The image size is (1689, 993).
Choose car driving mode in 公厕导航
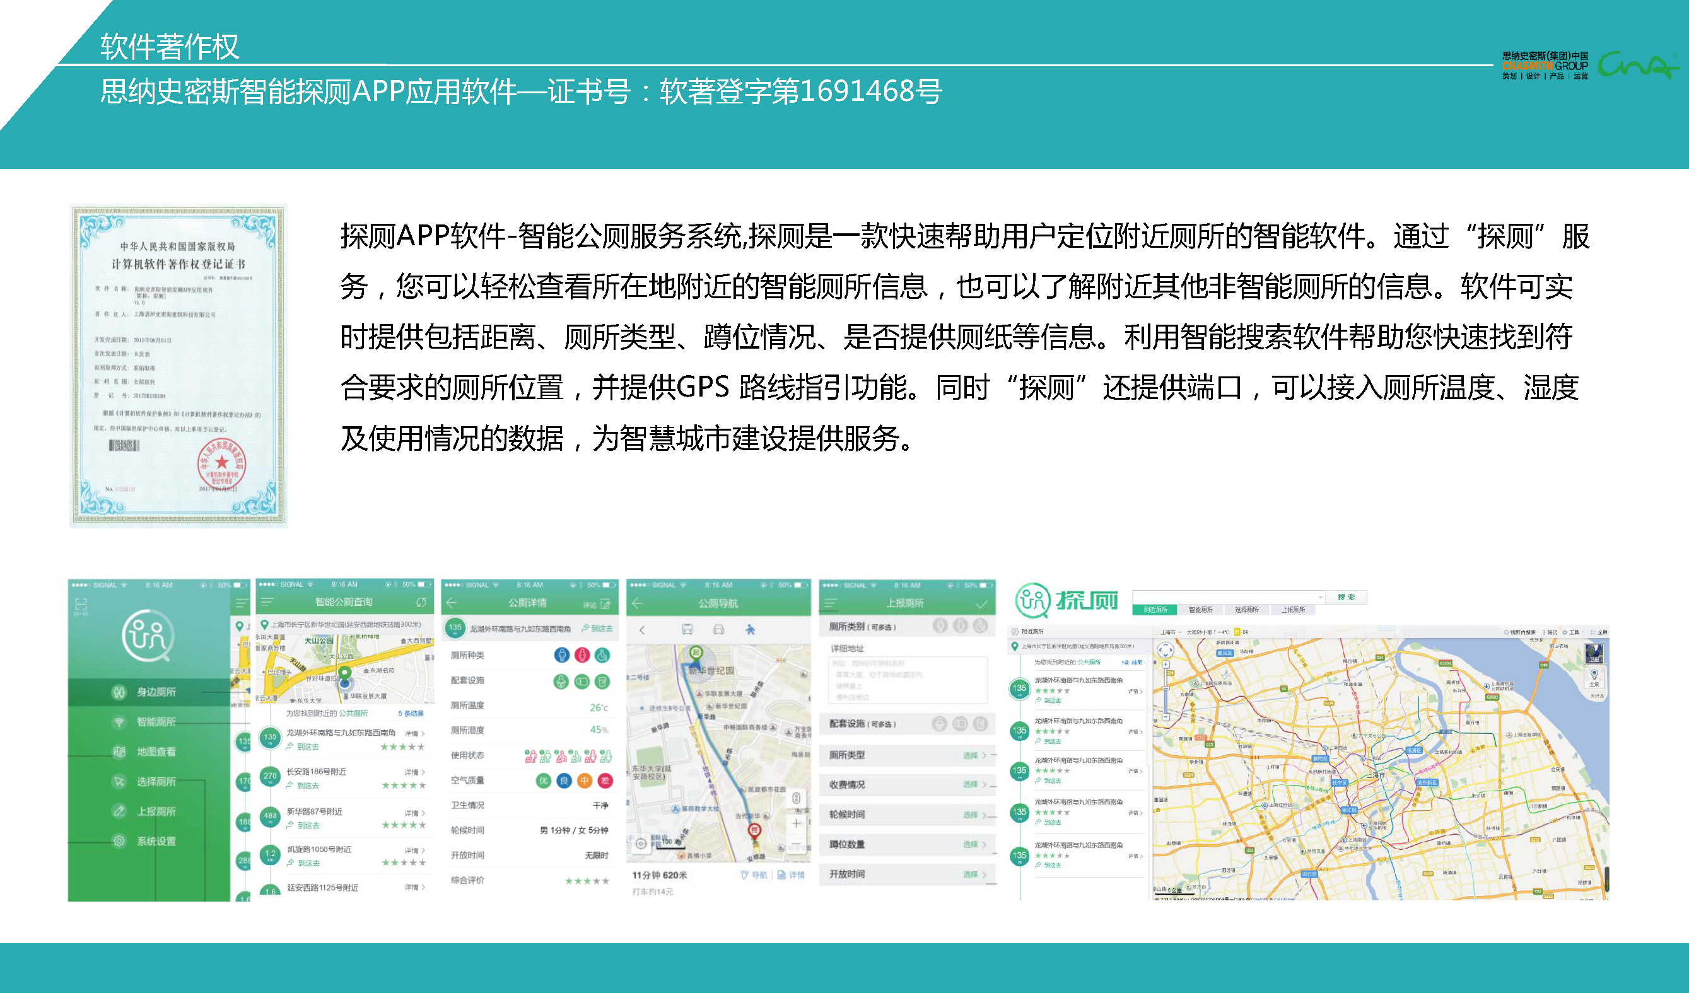718,630
